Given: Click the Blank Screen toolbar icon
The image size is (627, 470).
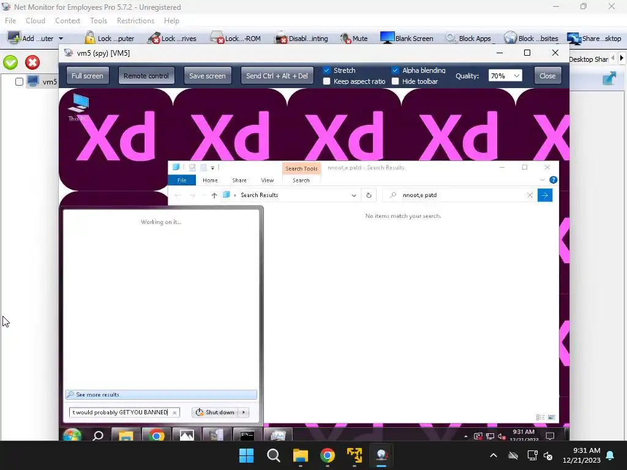Looking at the screenshot, I should point(387,37).
